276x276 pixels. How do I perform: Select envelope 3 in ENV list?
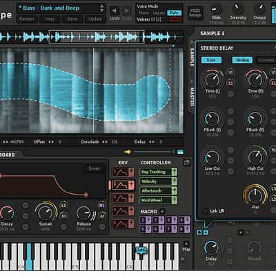(x=123, y=198)
